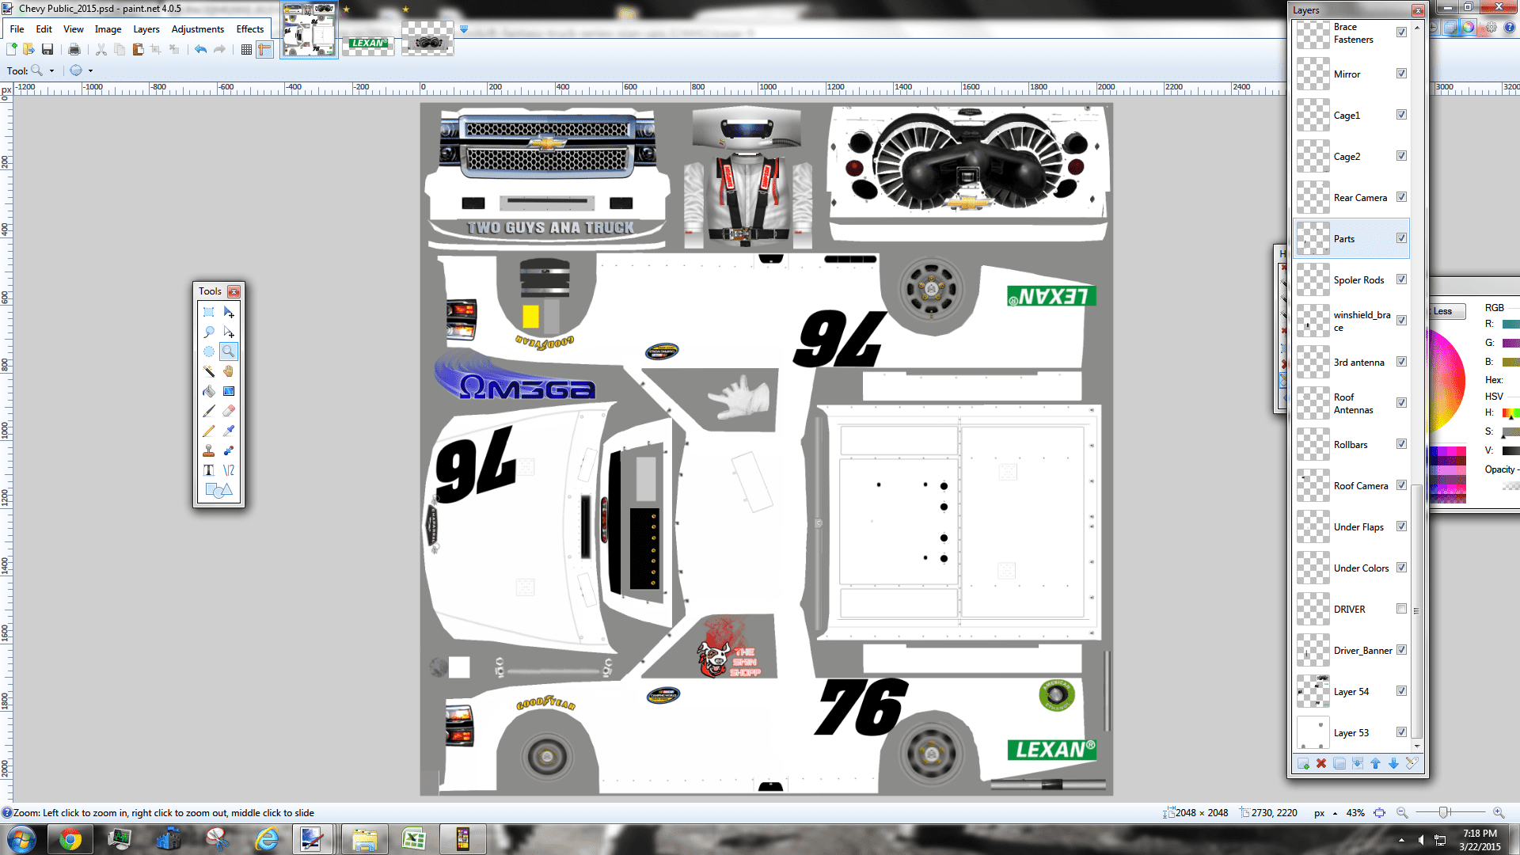Image resolution: width=1520 pixels, height=855 pixels.
Task: Select the Eraser tool
Action: (229, 411)
